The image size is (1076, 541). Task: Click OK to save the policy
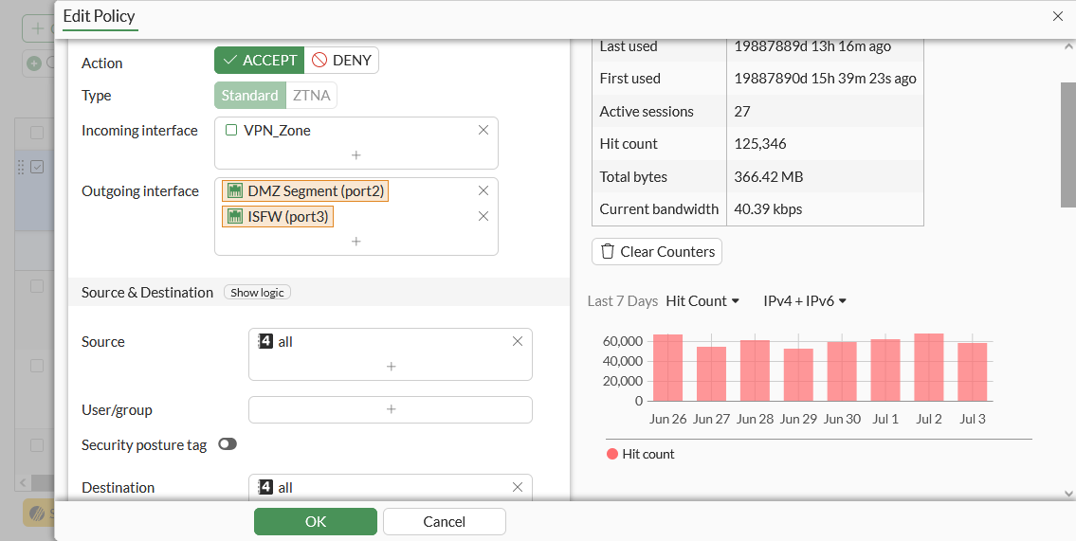pos(316,521)
